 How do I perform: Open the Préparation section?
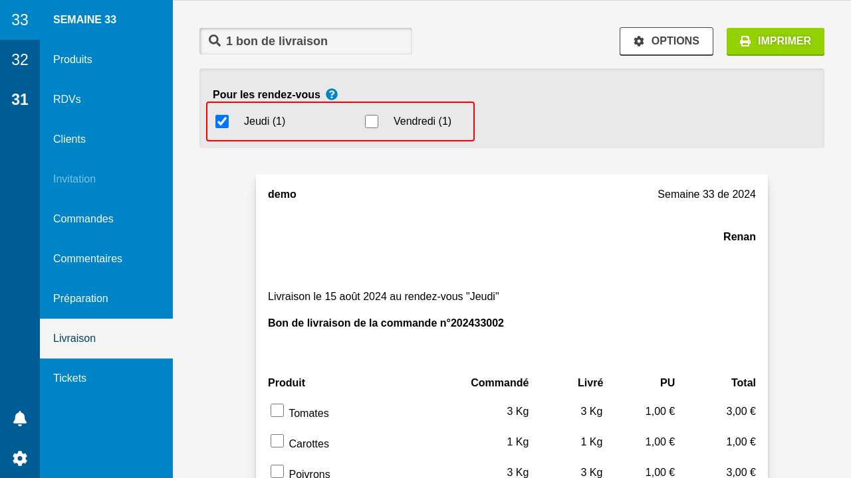(x=80, y=299)
